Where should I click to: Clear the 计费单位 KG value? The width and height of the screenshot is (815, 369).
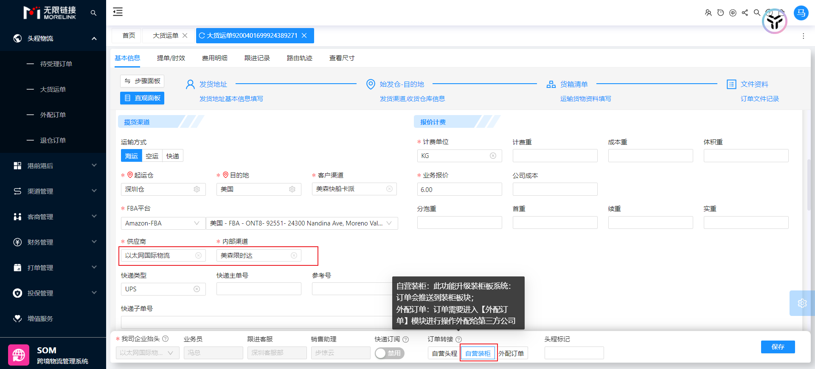493,156
